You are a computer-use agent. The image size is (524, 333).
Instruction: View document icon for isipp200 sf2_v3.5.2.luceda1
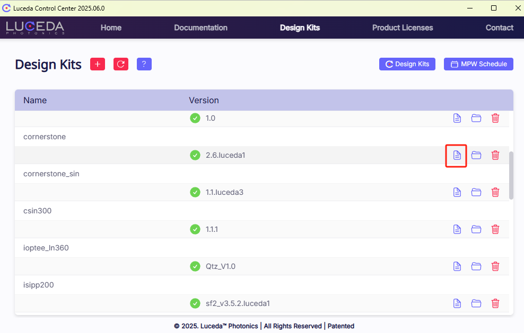(457, 303)
